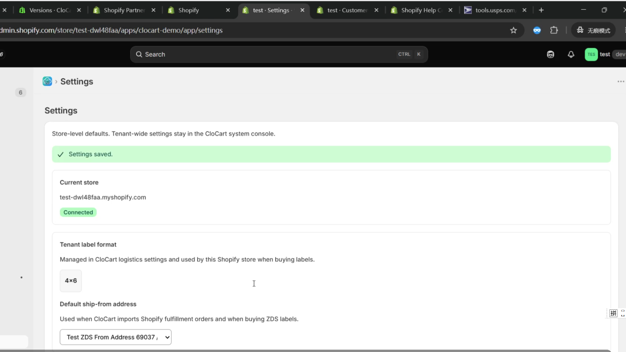
Task: Open the Sidekick assistant icon in Shopify header
Action: (550, 54)
